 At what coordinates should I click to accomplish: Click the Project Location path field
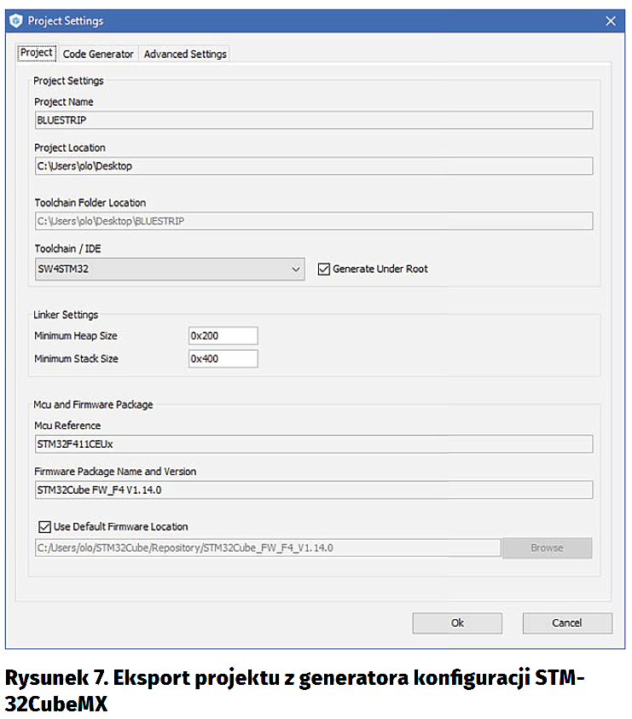tap(313, 166)
